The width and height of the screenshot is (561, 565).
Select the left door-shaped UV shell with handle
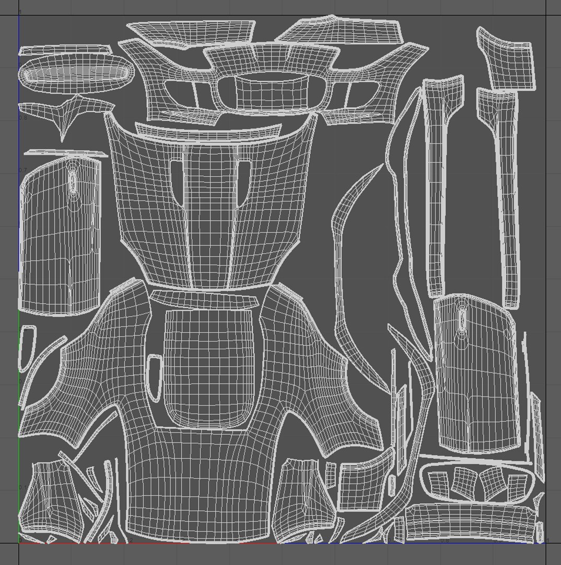(x=60, y=236)
